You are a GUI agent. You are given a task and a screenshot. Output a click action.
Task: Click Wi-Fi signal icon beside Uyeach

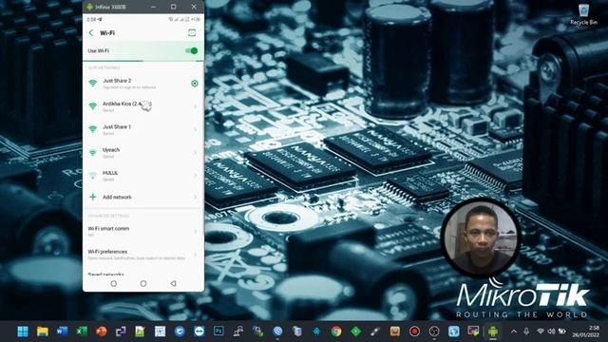click(x=93, y=152)
